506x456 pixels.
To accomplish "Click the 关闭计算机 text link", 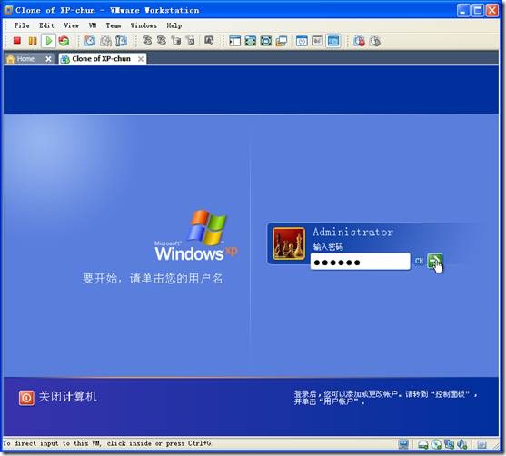I will pyautogui.click(x=68, y=397).
